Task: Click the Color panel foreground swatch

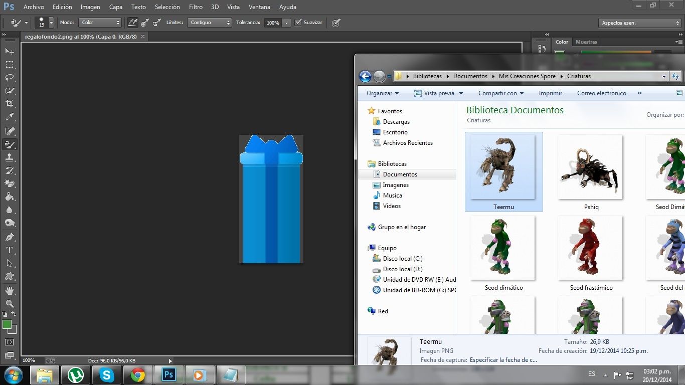Action: 560,53
